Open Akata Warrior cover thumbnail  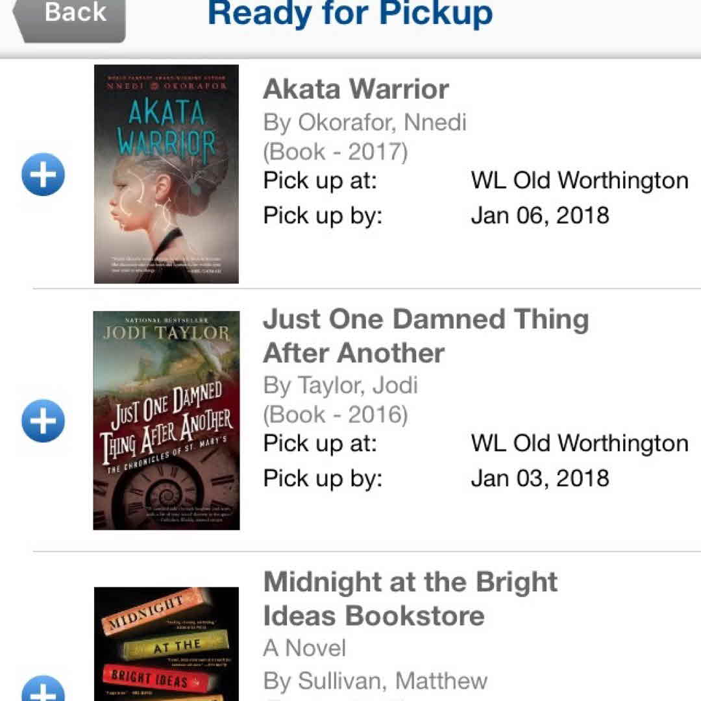(166, 174)
